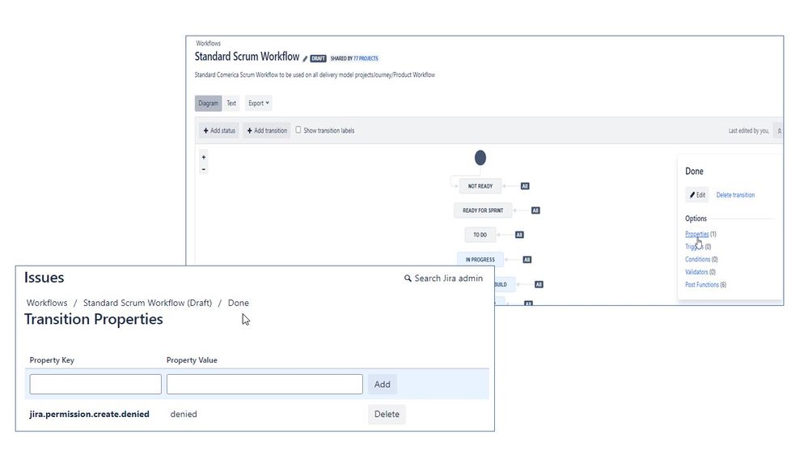808x455 pixels.
Task: Click the search magnifier icon in Jira admin
Action: 408,279
